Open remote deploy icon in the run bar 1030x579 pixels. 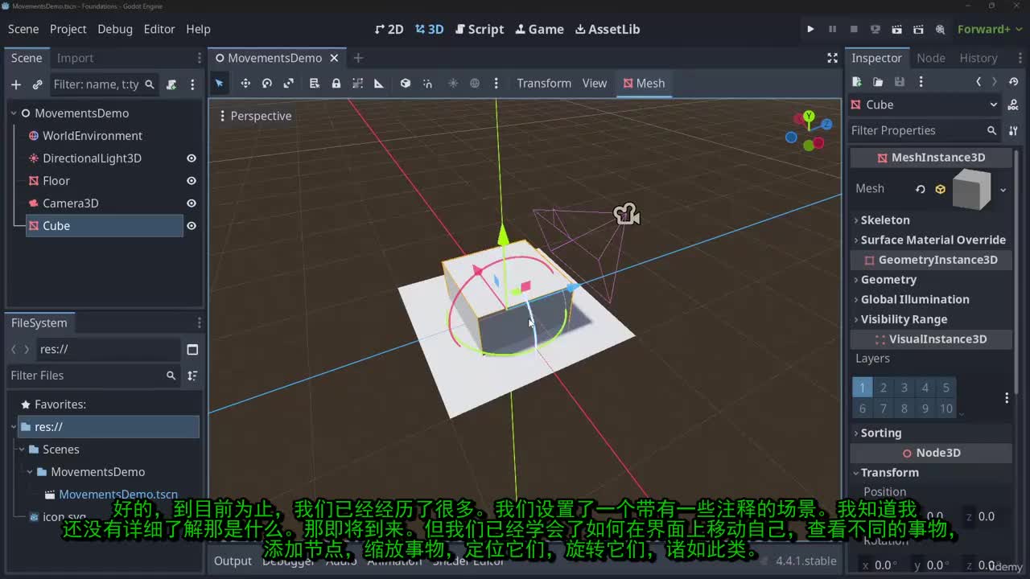875,29
